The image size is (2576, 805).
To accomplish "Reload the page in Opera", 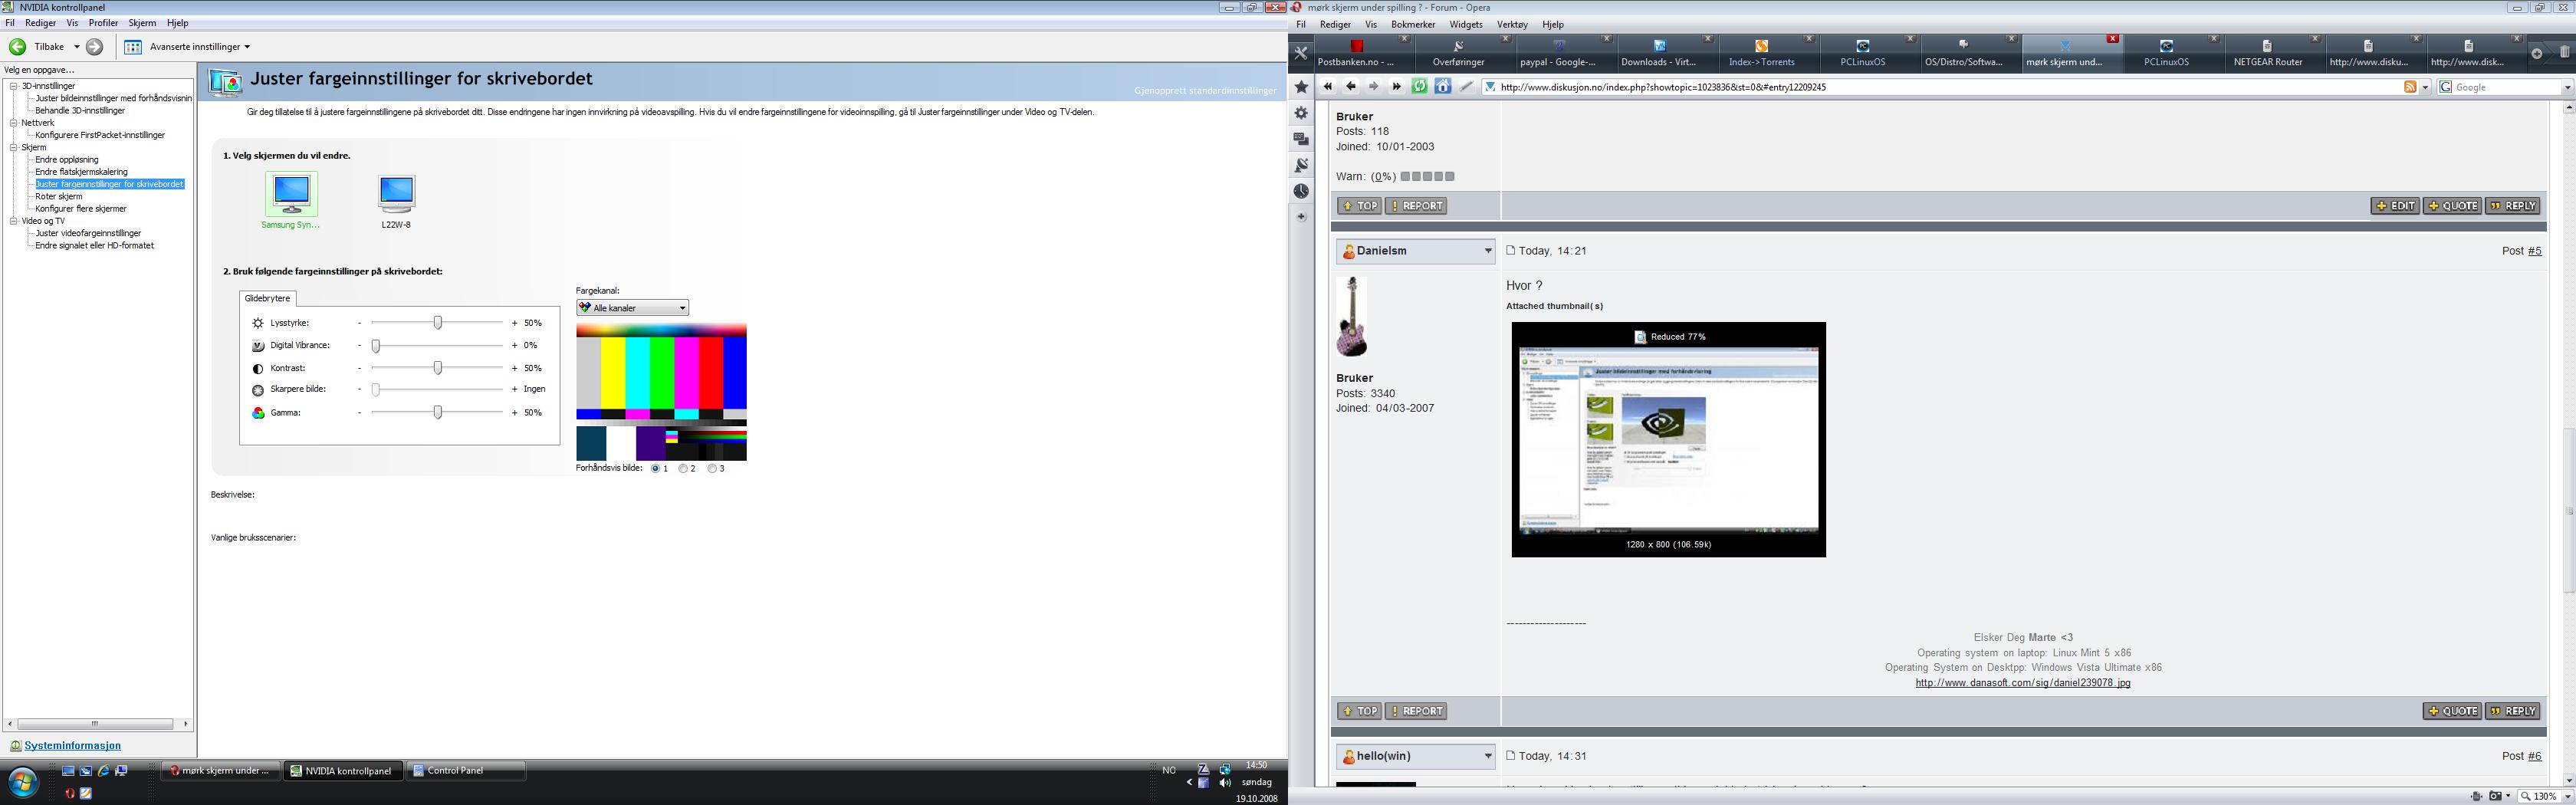I will (1420, 87).
